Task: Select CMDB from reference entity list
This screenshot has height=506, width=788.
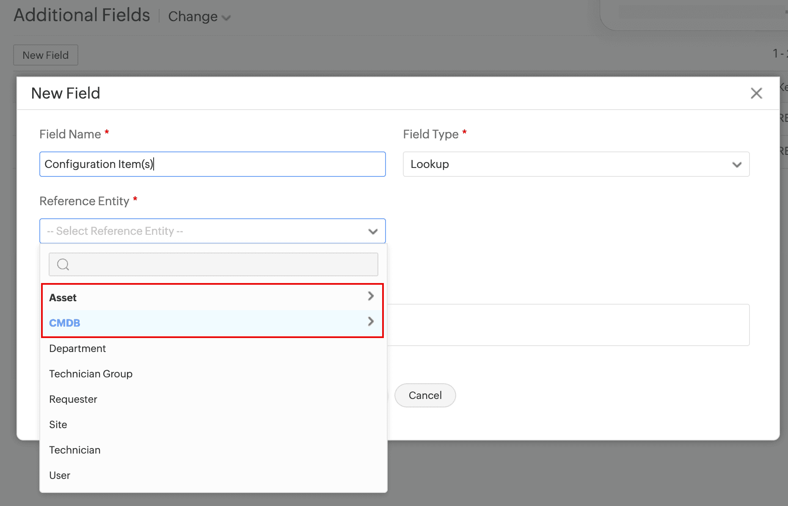Action: 65,323
